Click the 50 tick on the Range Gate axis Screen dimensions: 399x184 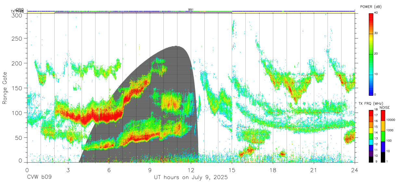click(x=19, y=138)
